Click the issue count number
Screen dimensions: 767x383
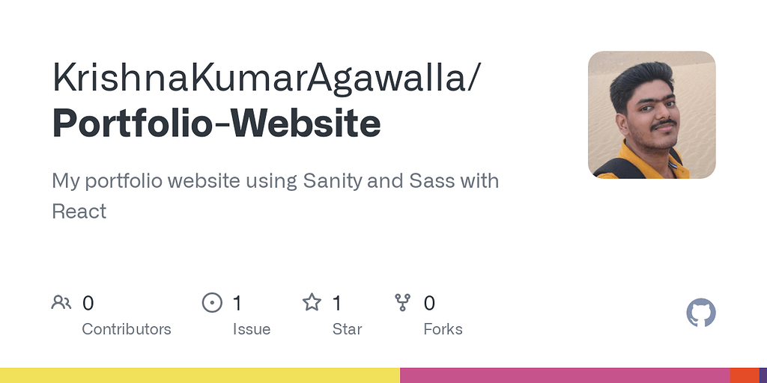237,303
